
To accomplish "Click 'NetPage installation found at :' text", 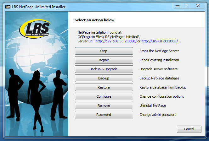I will point(100,32).
